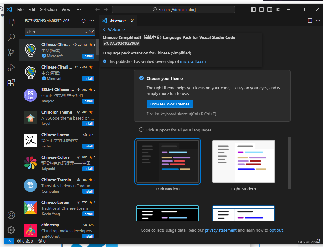Viewport: 323px width, 247px height.
Task: Switch to the Welcome tab
Action: [x=117, y=21]
